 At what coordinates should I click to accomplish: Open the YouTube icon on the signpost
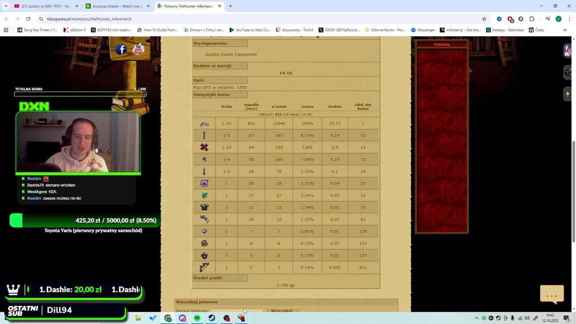point(138,49)
